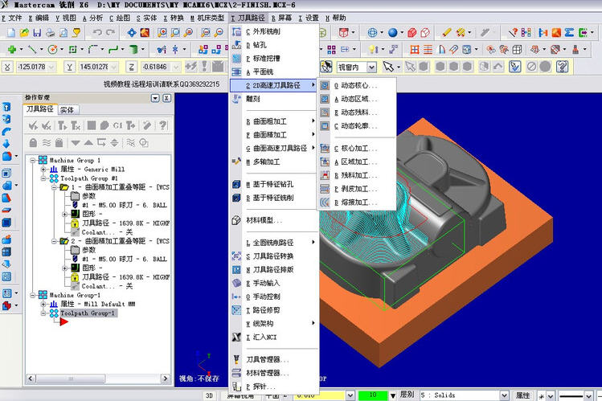Image resolution: width=602 pixels, height=401 pixels.
Task: Click the G1 post process icon
Action: pyautogui.click(x=117, y=125)
